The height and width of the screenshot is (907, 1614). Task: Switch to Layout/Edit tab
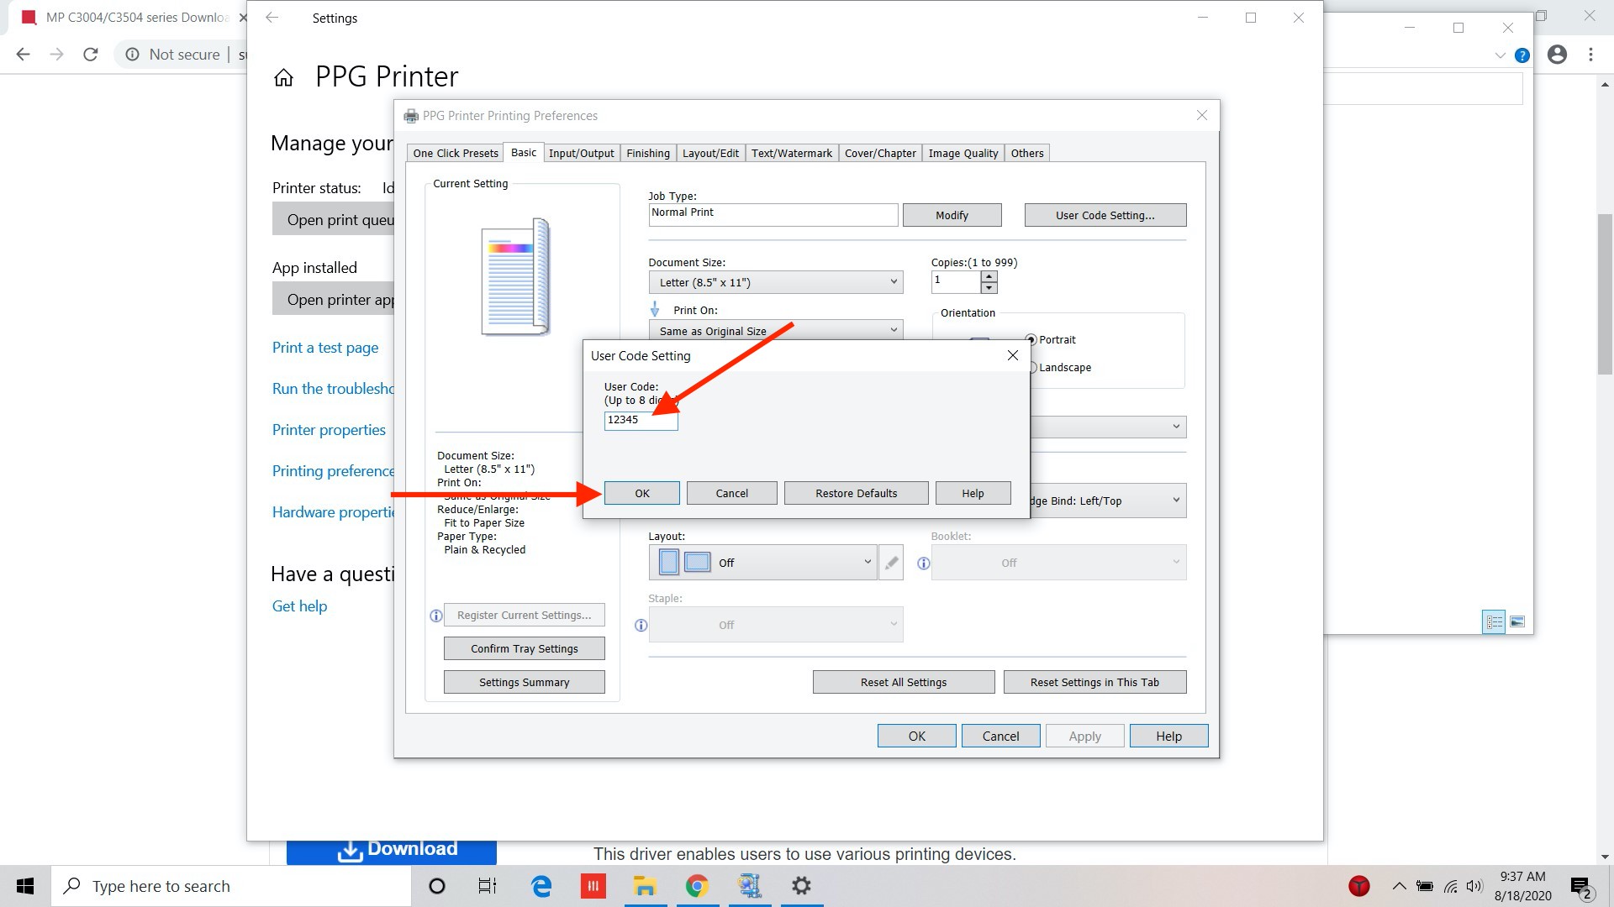[710, 153]
